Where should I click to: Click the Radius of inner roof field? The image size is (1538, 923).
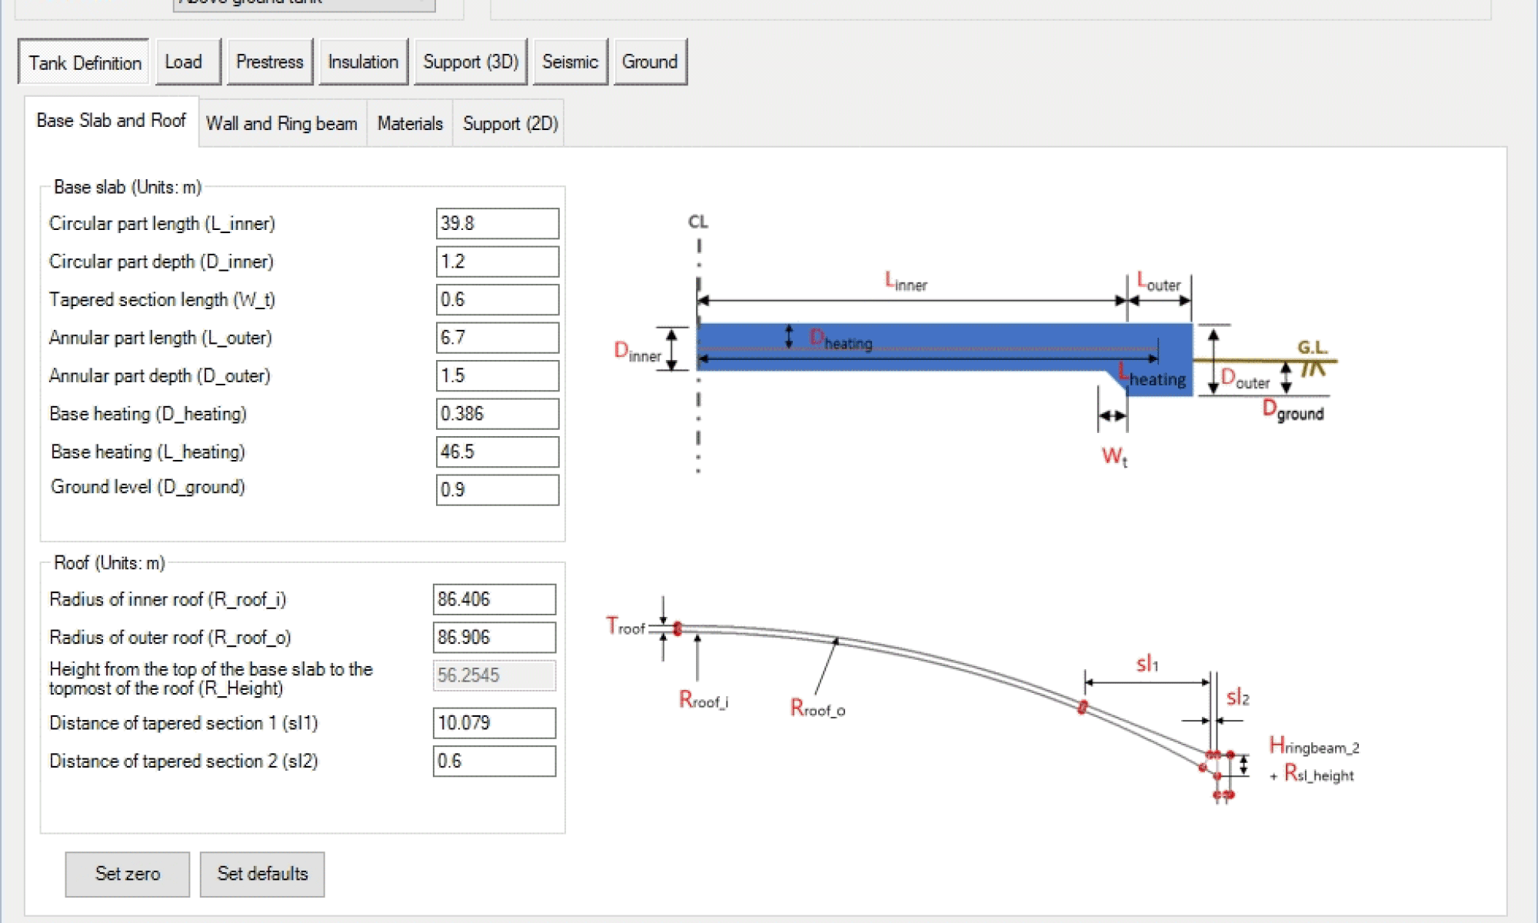pyautogui.click(x=494, y=599)
